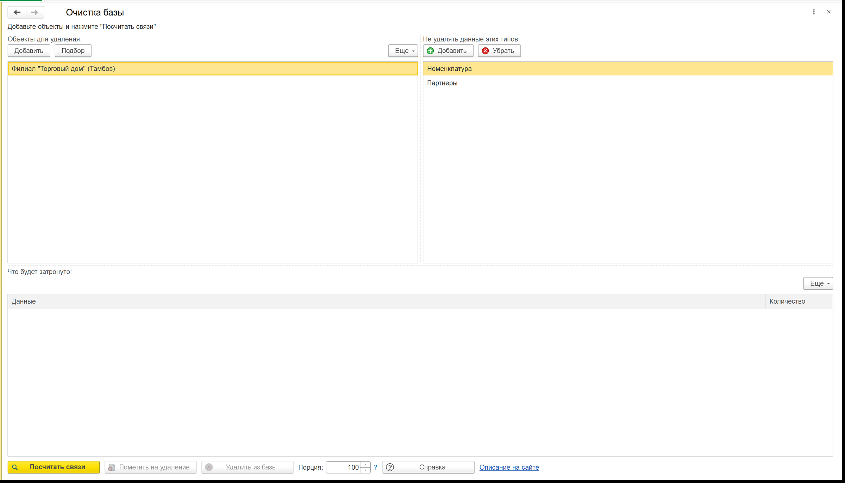Open the Подбор selection
This screenshot has height=483, width=845.
(73, 51)
